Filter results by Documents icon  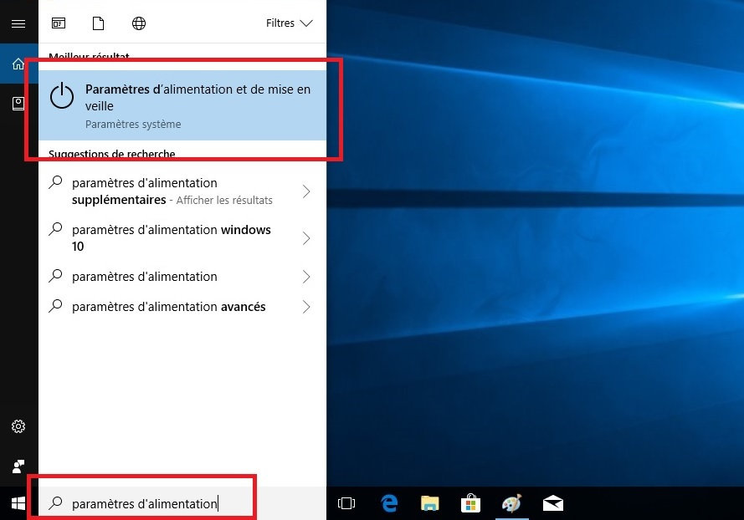tap(99, 23)
